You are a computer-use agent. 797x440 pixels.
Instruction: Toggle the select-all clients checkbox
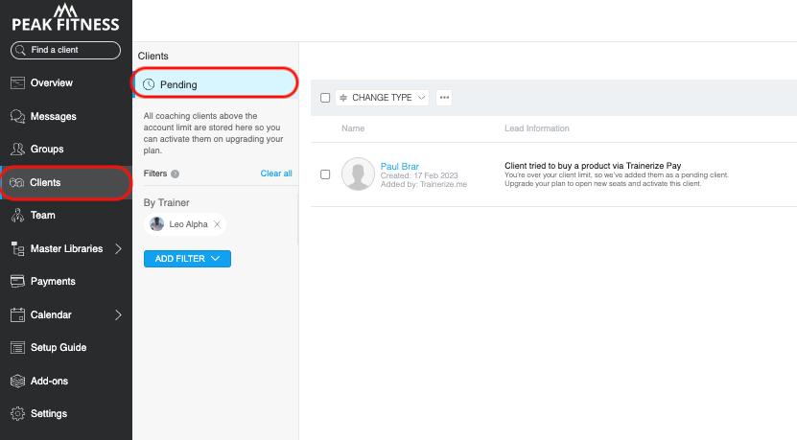point(325,98)
